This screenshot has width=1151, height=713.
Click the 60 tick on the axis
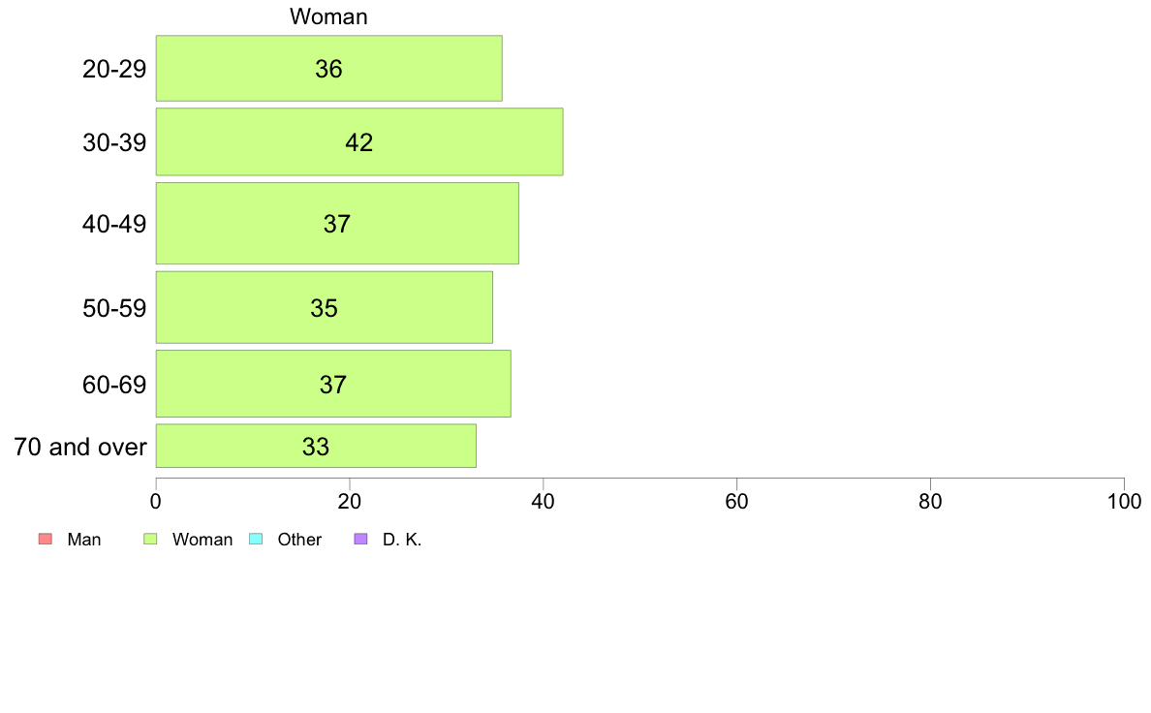coord(736,502)
